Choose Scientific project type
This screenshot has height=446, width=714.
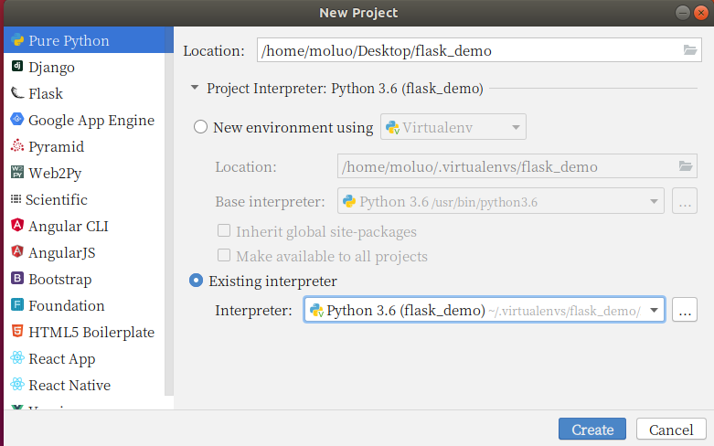[x=84, y=199]
